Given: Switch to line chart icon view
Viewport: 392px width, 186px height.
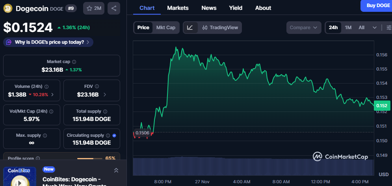Looking at the screenshot, I should click(190, 28).
